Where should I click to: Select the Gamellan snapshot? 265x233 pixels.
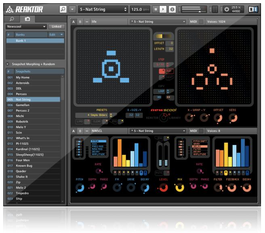pyautogui.click(x=23, y=105)
